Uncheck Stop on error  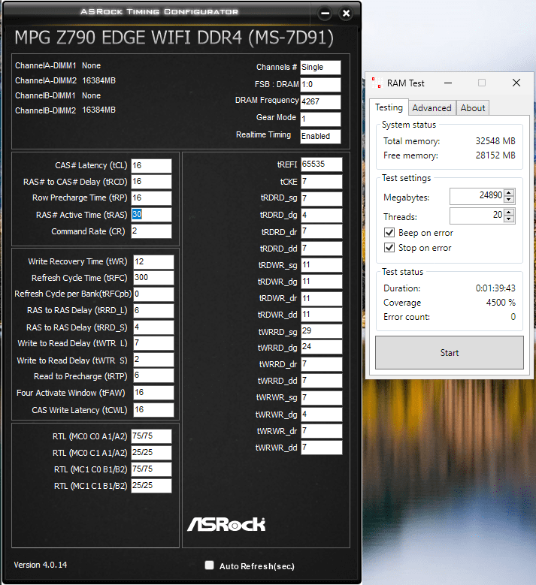[389, 248]
